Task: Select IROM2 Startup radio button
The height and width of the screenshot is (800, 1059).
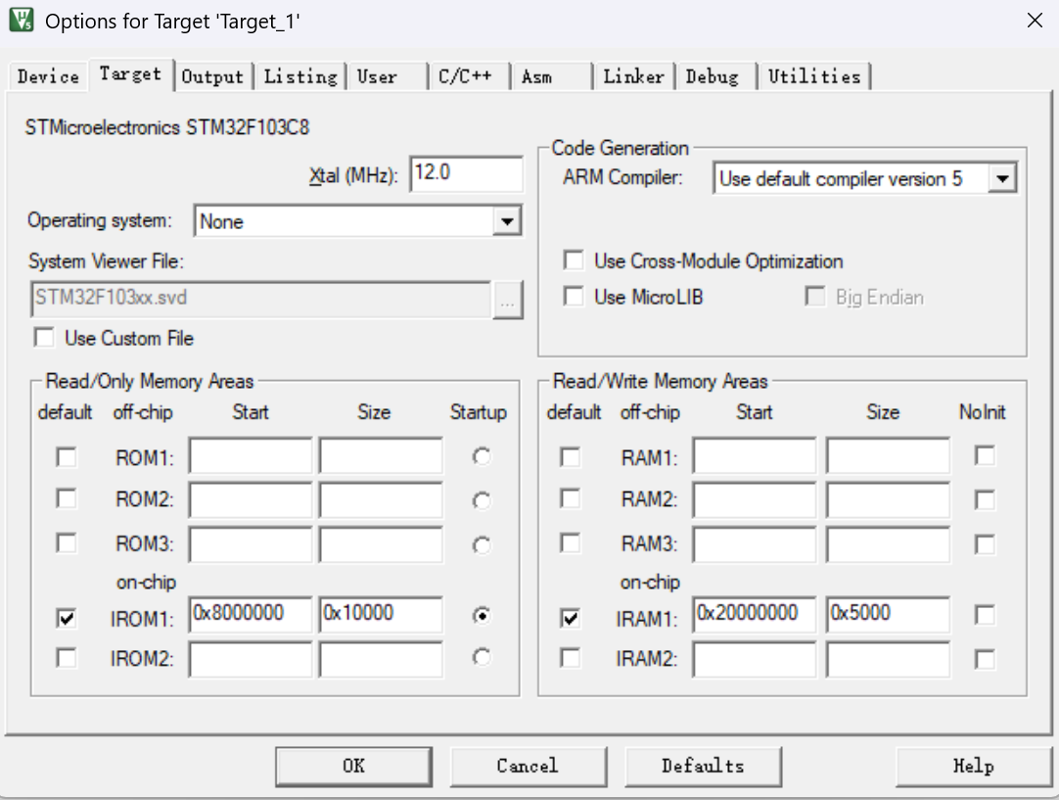Action: pos(481,658)
